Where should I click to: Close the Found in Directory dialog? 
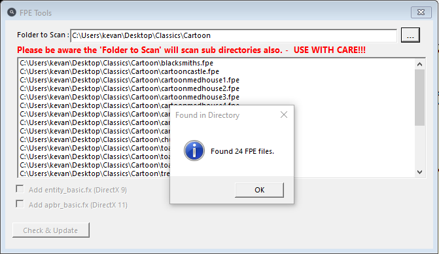point(284,115)
